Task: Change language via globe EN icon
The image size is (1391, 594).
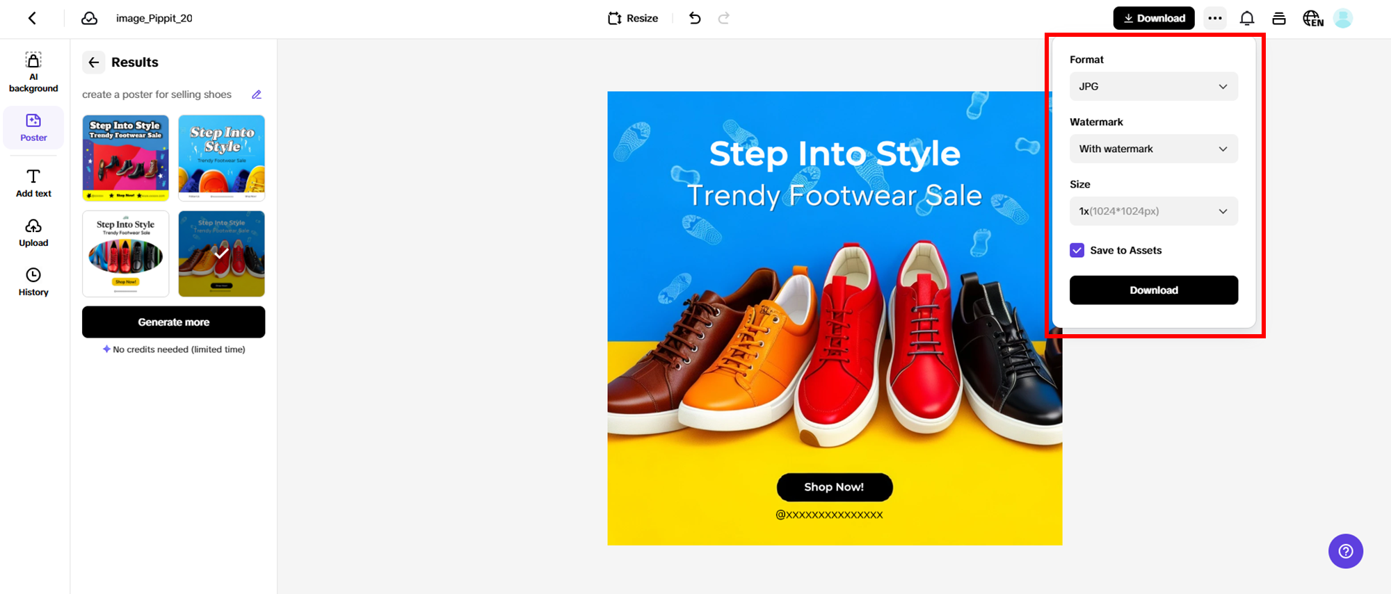Action: point(1312,19)
